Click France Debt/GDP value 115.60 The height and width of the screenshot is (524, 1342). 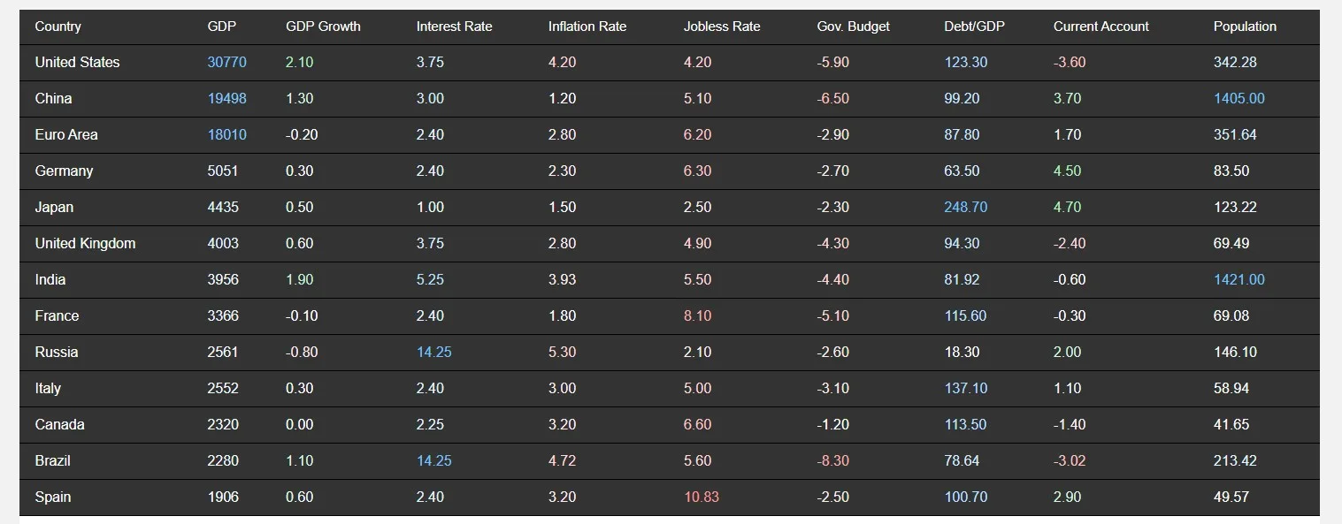click(x=966, y=315)
